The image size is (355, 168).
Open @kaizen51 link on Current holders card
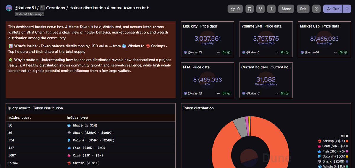254,93
